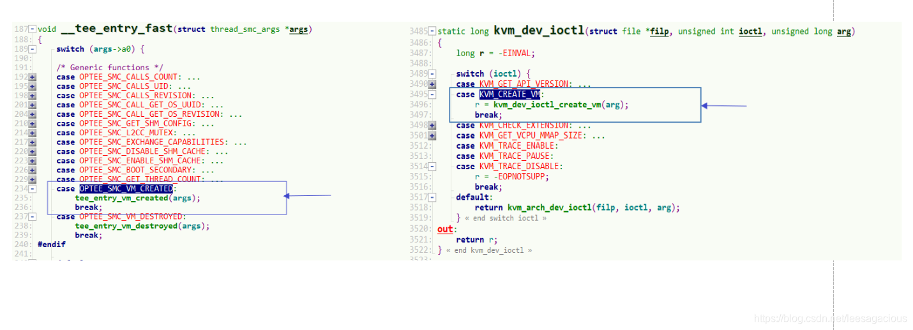Click the OPTEE_SMC_VM_DESTROYED identifier

tap(131, 217)
